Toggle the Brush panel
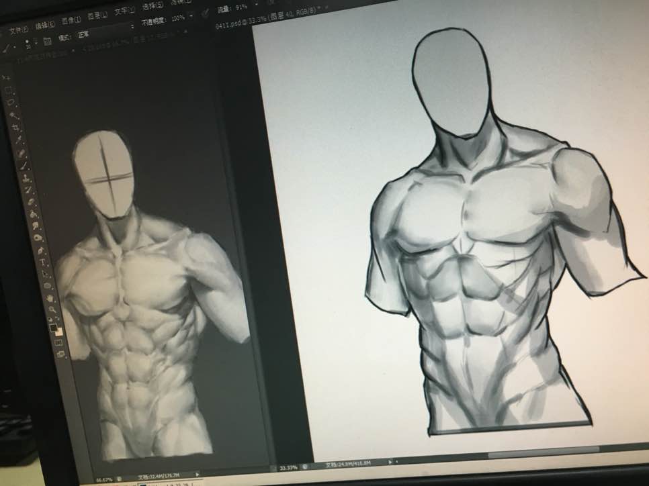This screenshot has width=649, height=486. tap(47, 42)
